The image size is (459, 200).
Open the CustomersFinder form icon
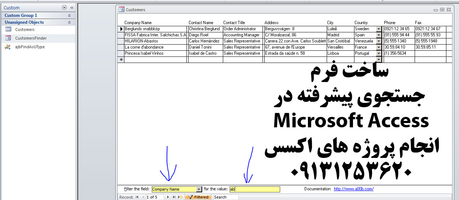tap(8, 38)
